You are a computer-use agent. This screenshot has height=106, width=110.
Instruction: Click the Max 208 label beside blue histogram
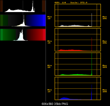[105, 91]
